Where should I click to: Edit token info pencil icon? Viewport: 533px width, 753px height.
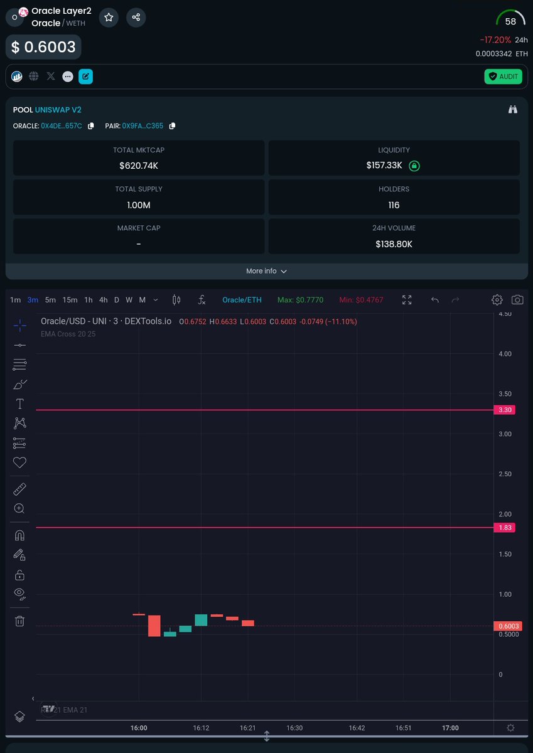(85, 77)
